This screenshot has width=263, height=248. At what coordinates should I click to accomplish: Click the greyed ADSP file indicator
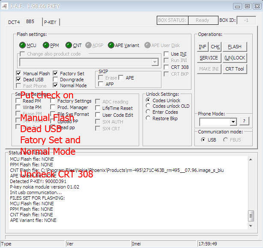click(88, 45)
